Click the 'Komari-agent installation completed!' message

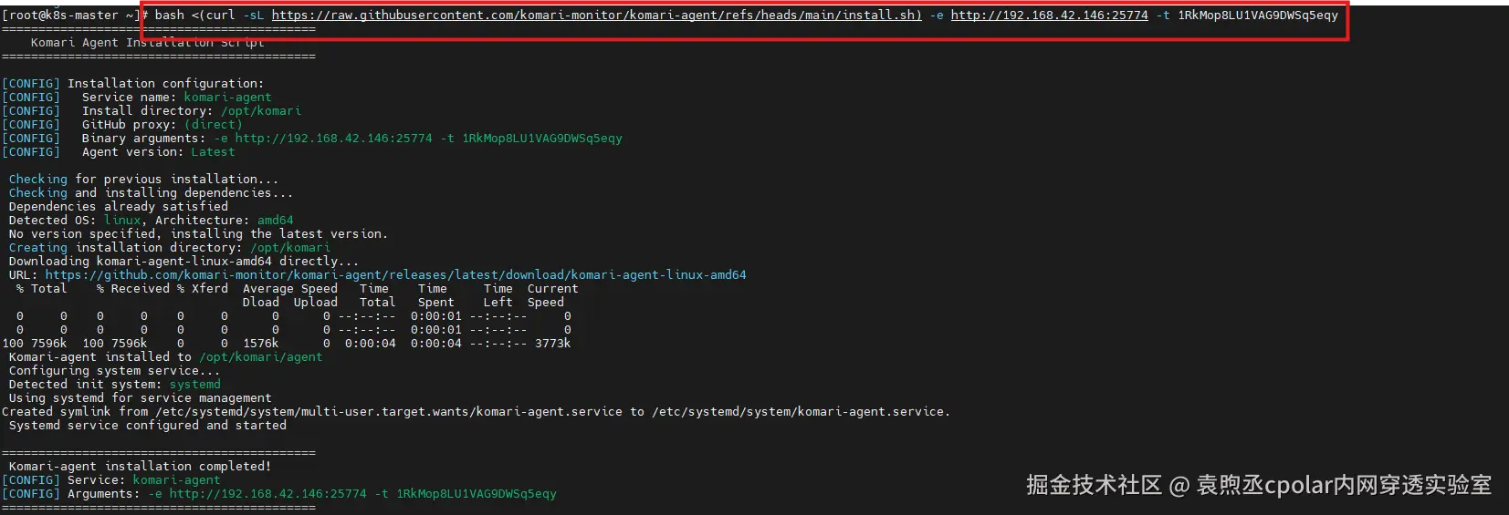point(140,467)
